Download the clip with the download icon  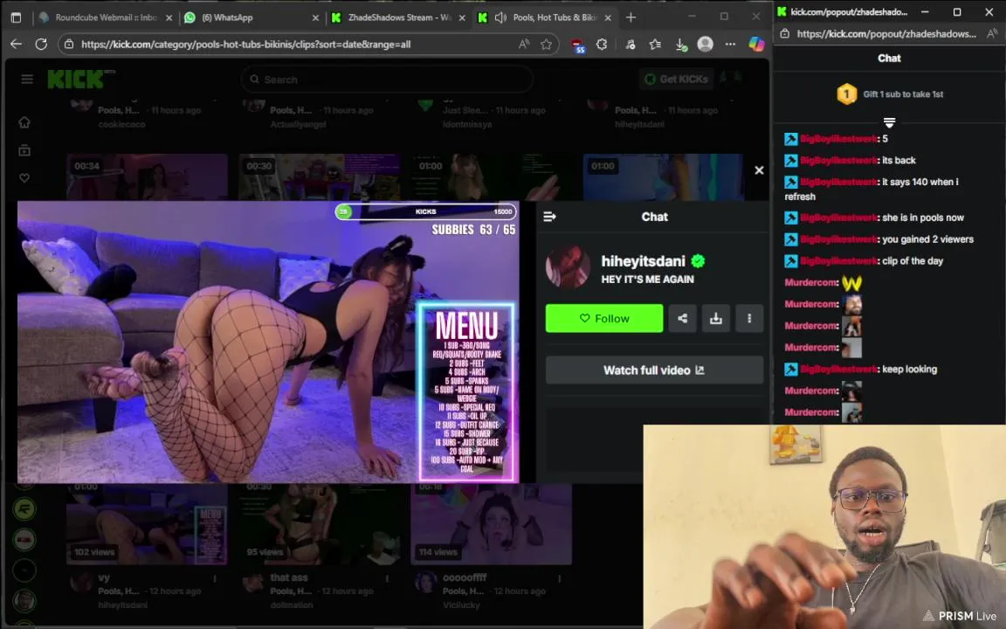716,318
